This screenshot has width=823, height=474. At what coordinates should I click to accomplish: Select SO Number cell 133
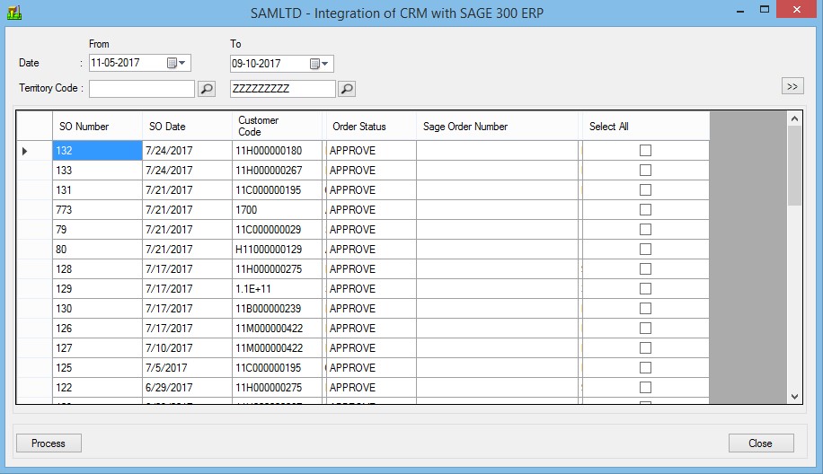point(97,171)
